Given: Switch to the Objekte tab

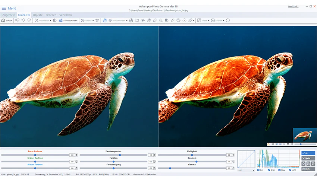Looking at the screenshot, I should [x=38, y=15].
